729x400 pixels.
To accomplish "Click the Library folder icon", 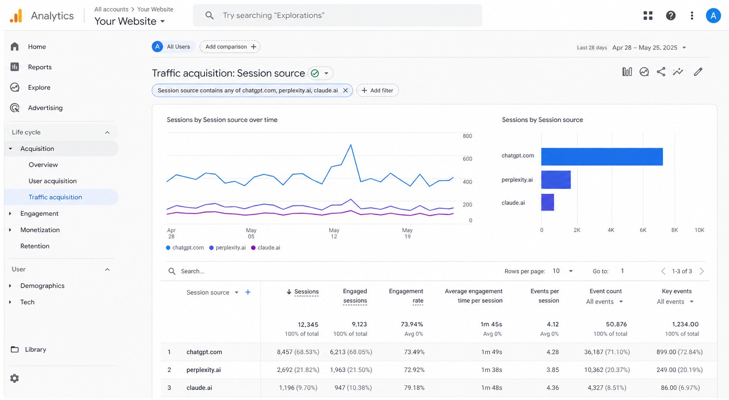I will pyautogui.click(x=15, y=349).
